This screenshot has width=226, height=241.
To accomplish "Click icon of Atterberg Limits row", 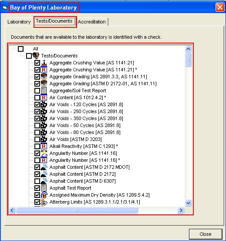I will point(44,202).
